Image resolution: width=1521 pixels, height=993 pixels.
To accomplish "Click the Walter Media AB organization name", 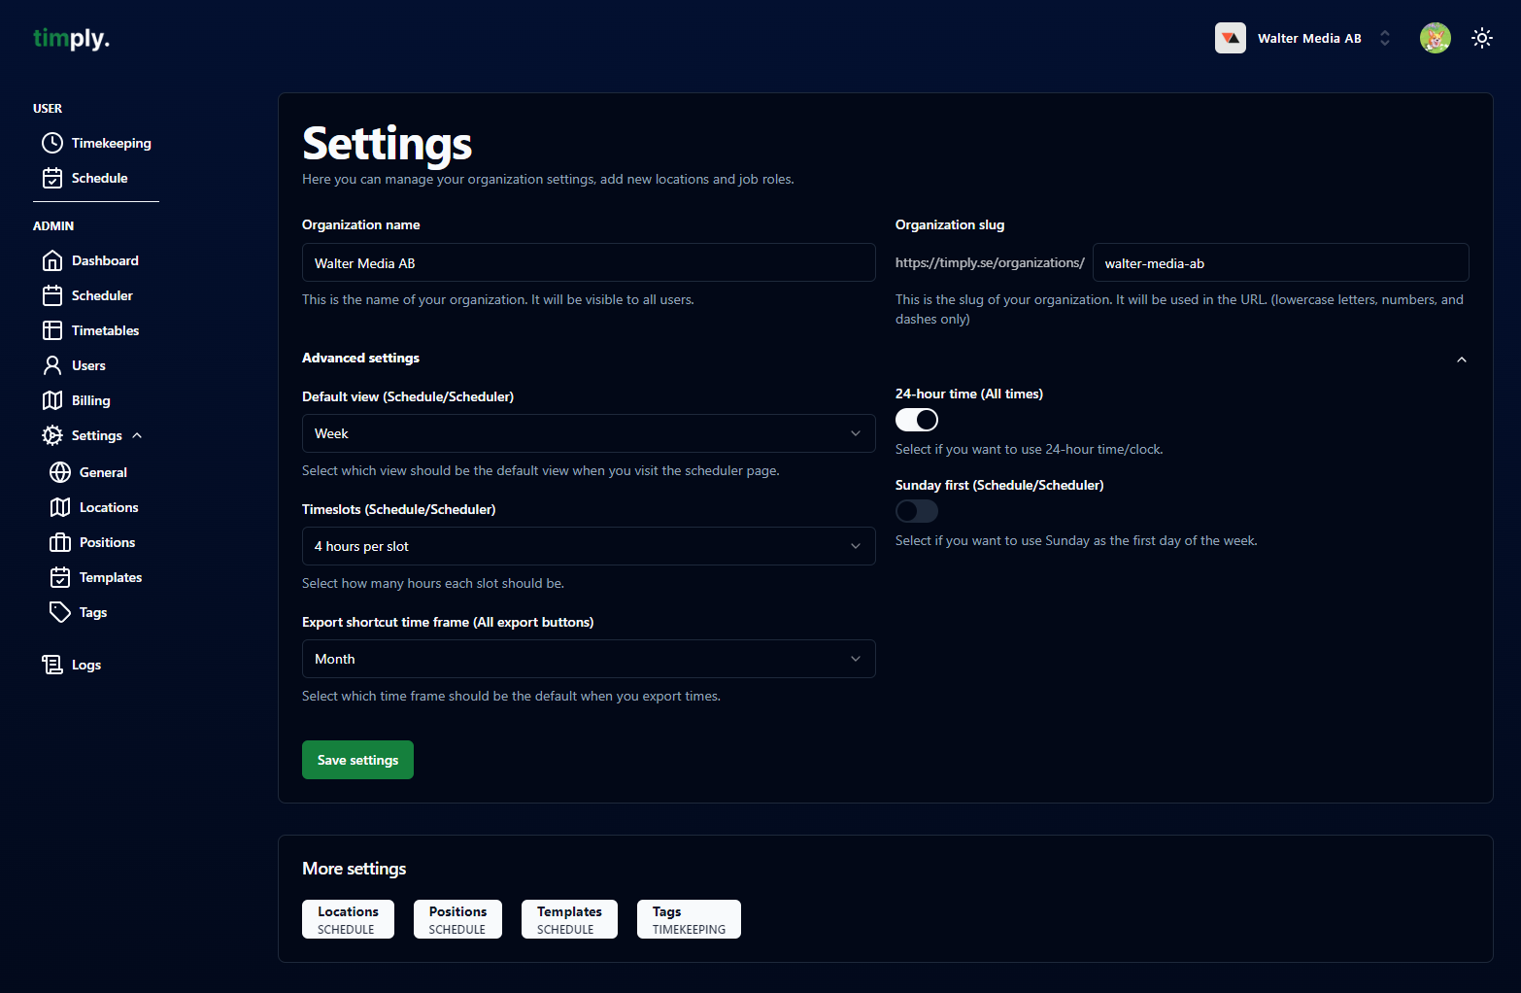I will point(1309,38).
